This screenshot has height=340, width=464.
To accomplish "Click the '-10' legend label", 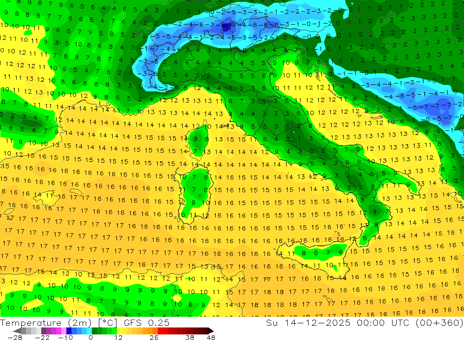I will coord(65,338).
